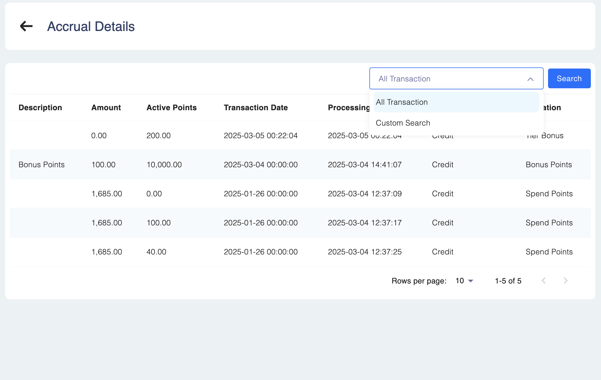Click Transaction Date column header
The image size is (601, 380).
pos(255,107)
